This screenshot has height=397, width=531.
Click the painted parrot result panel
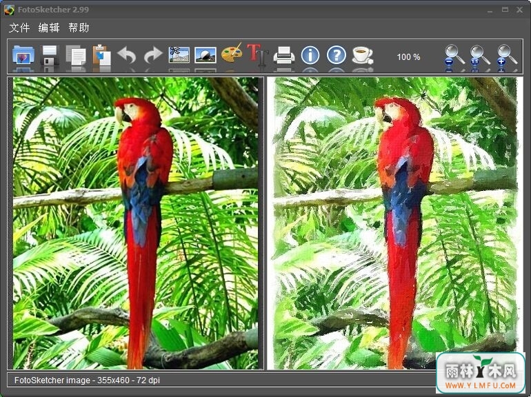point(396,223)
